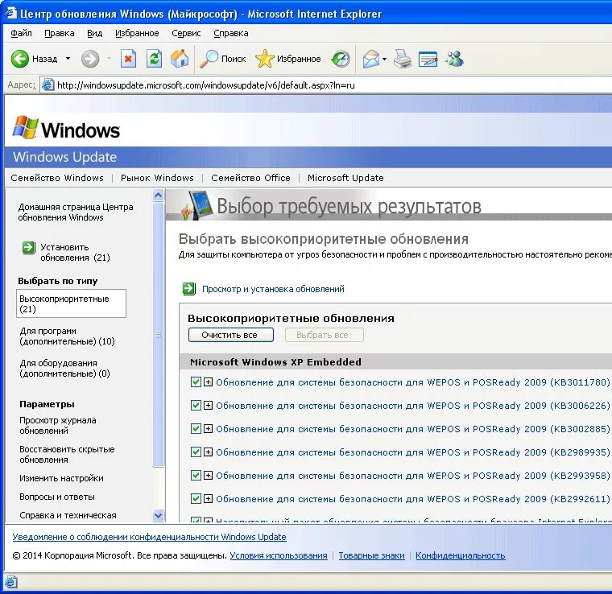Uncheck update KB3002885 checkbox
Image resolution: width=612 pixels, height=594 pixels.
point(196,429)
